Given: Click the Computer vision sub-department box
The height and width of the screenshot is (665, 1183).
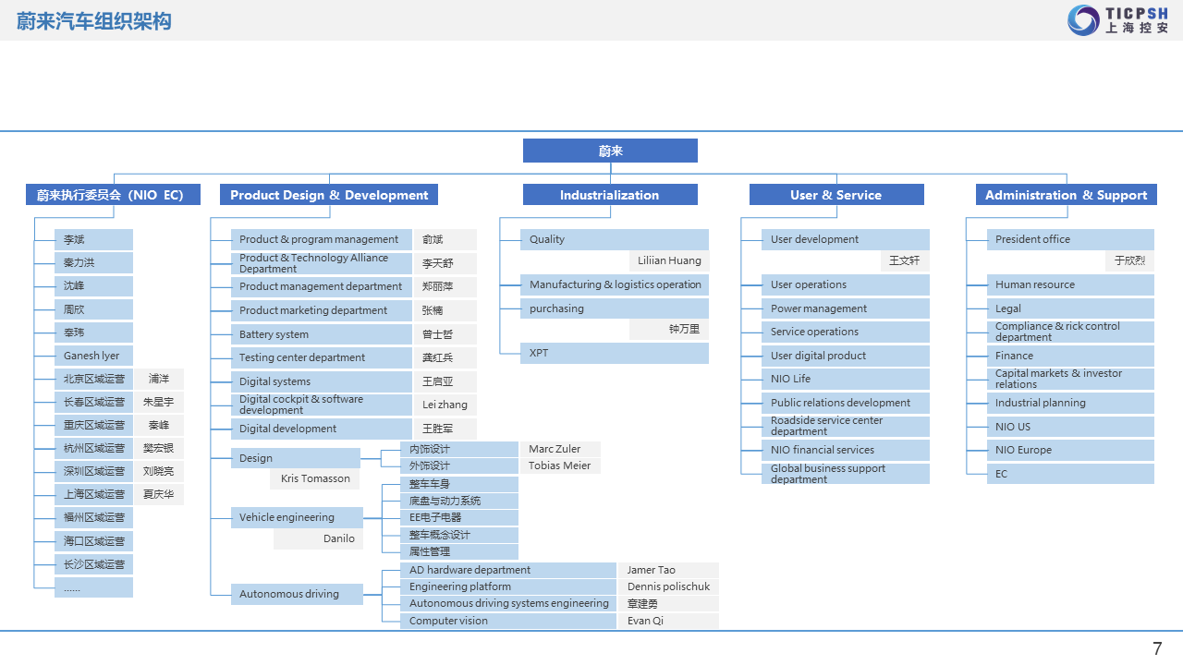Looking at the screenshot, I should [x=507, y=621].
